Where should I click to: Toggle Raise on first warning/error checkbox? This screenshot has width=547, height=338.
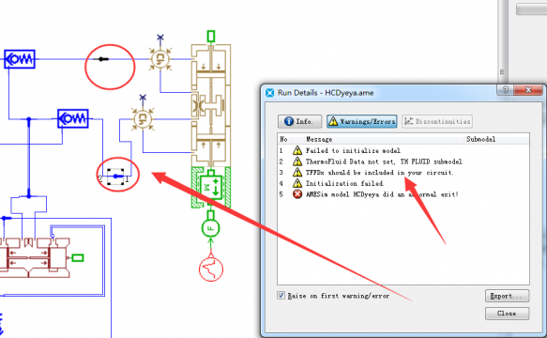tap(281, 296)
